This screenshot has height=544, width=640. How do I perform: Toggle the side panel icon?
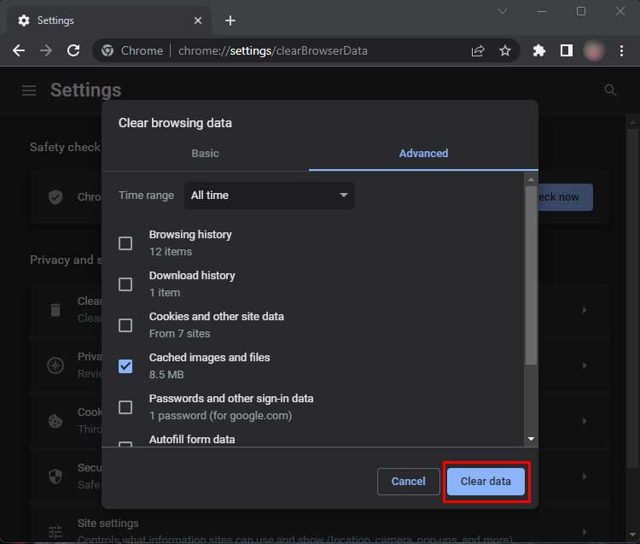click(566, 50)
